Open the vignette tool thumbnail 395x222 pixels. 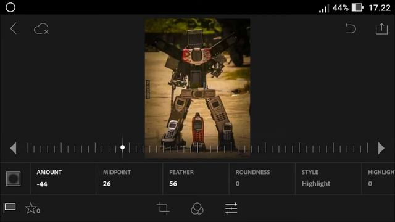14,178
